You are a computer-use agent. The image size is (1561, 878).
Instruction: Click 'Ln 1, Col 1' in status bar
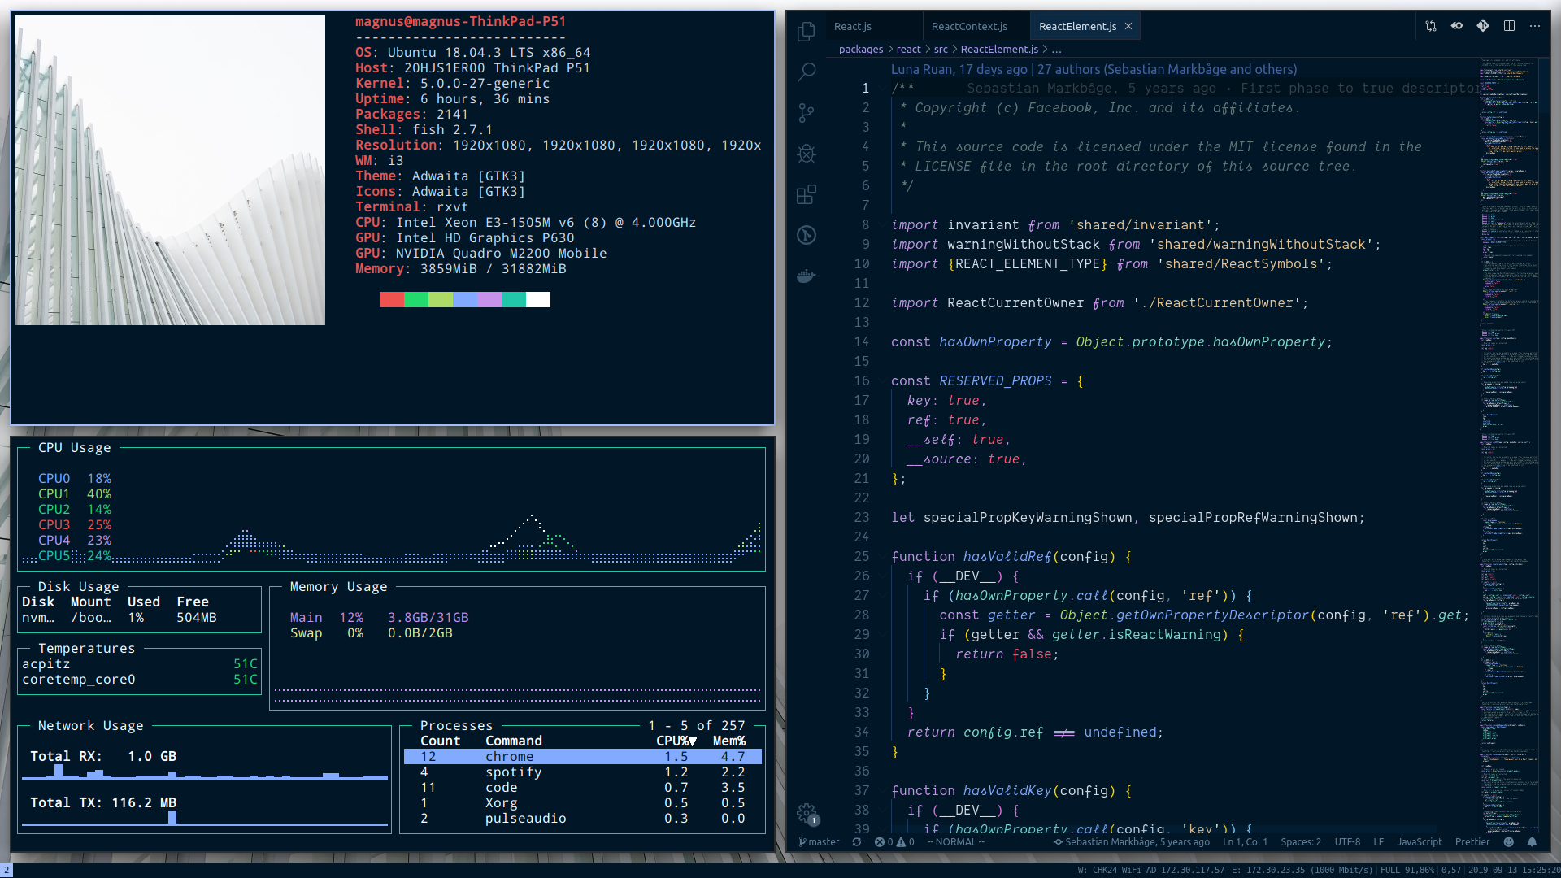coord(1245,842)
